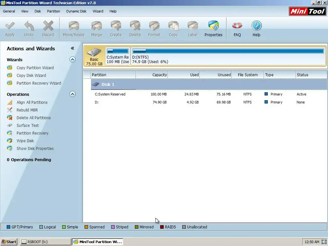Click the 0 Operations Pending label

(29, 160)
